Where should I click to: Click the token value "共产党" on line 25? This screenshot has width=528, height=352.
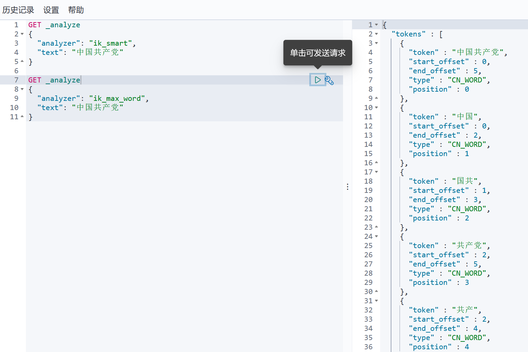469,246
